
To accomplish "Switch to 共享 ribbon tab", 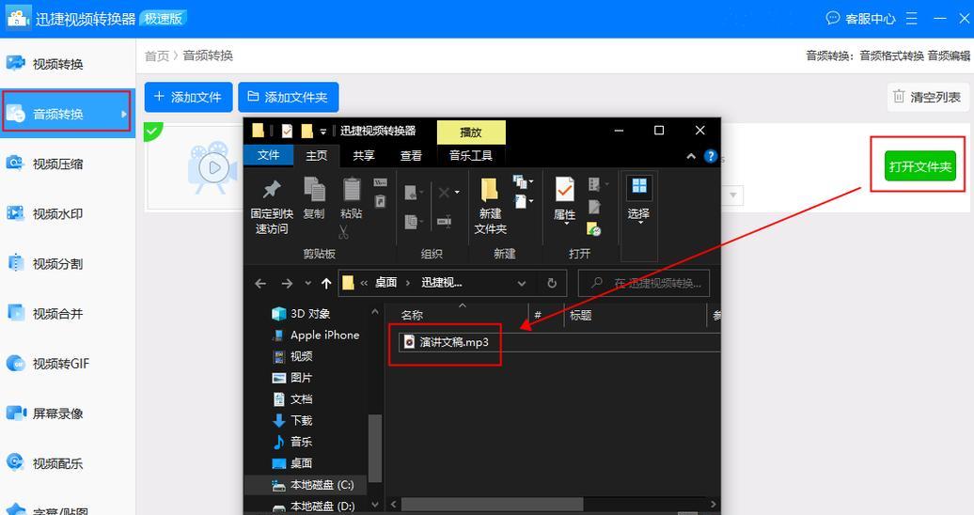I will [x=364, y=155].
